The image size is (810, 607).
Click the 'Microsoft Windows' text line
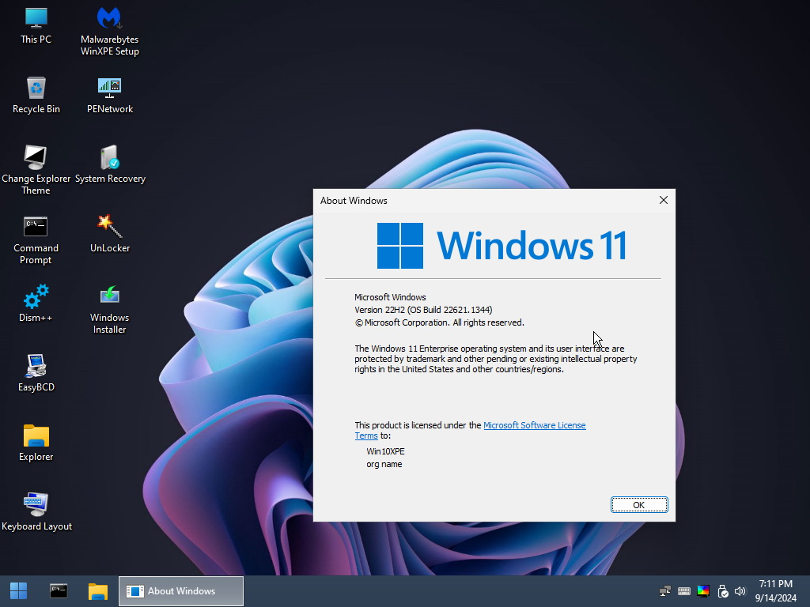[x=390, y=297]
